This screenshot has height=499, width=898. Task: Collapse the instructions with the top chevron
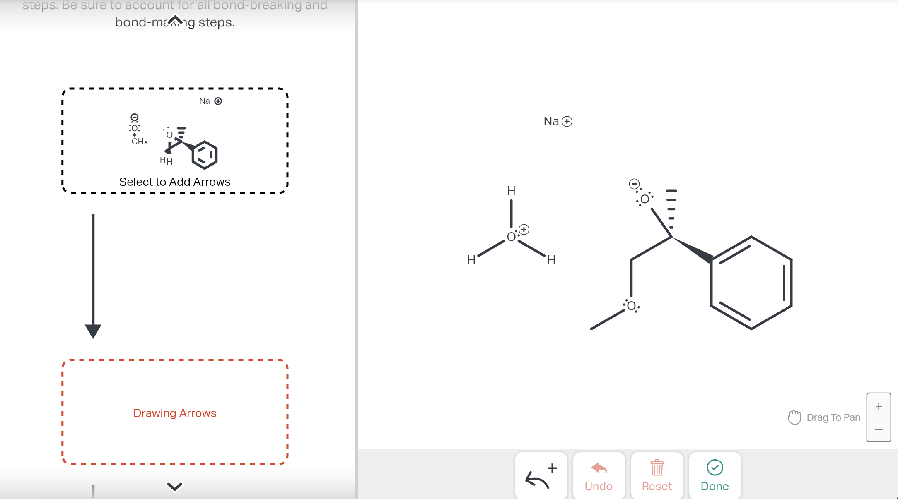(175, 18)
